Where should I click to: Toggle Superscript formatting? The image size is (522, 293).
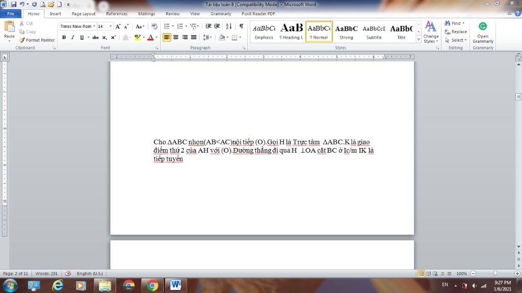113,38
